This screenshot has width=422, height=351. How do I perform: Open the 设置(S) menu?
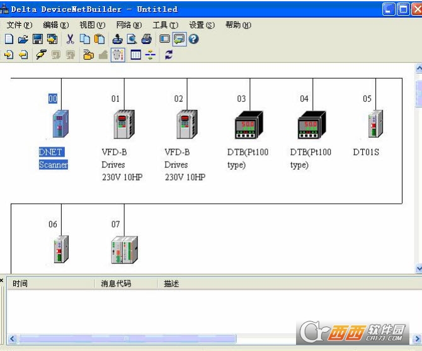[x=202, y=25]
